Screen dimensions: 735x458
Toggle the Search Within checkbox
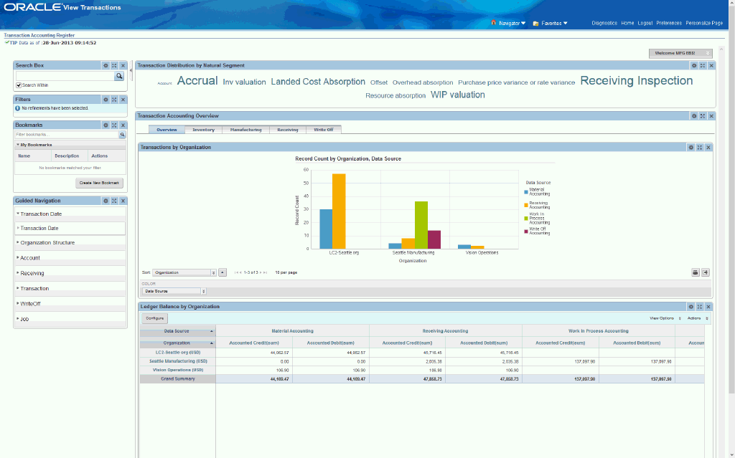click(x=19, y=85)
